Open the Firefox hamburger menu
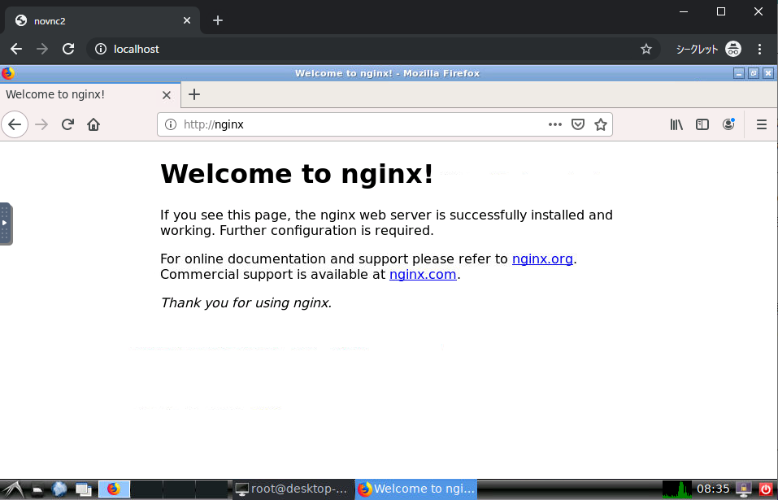 click(762, 124)
